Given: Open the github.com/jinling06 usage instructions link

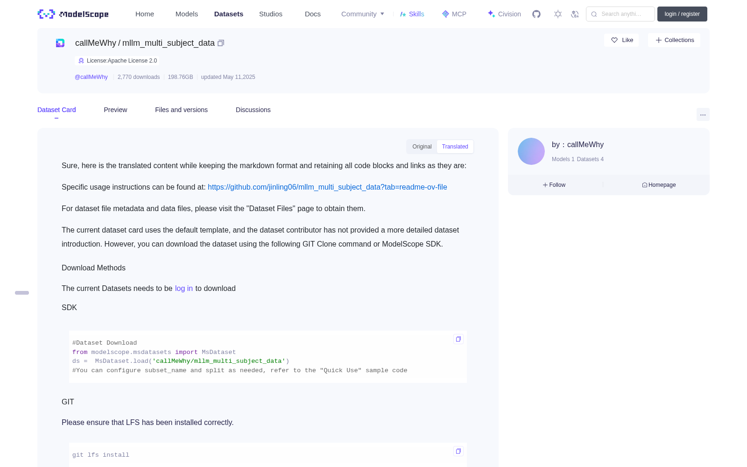Looking at the screenshot, I should [x=327, y=187].
